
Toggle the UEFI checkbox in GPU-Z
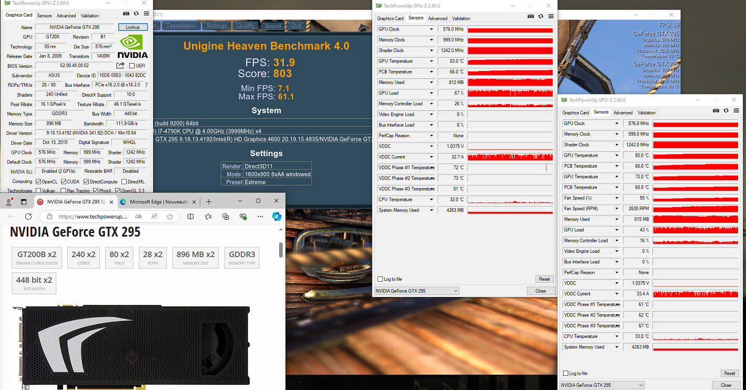(131, 66)
